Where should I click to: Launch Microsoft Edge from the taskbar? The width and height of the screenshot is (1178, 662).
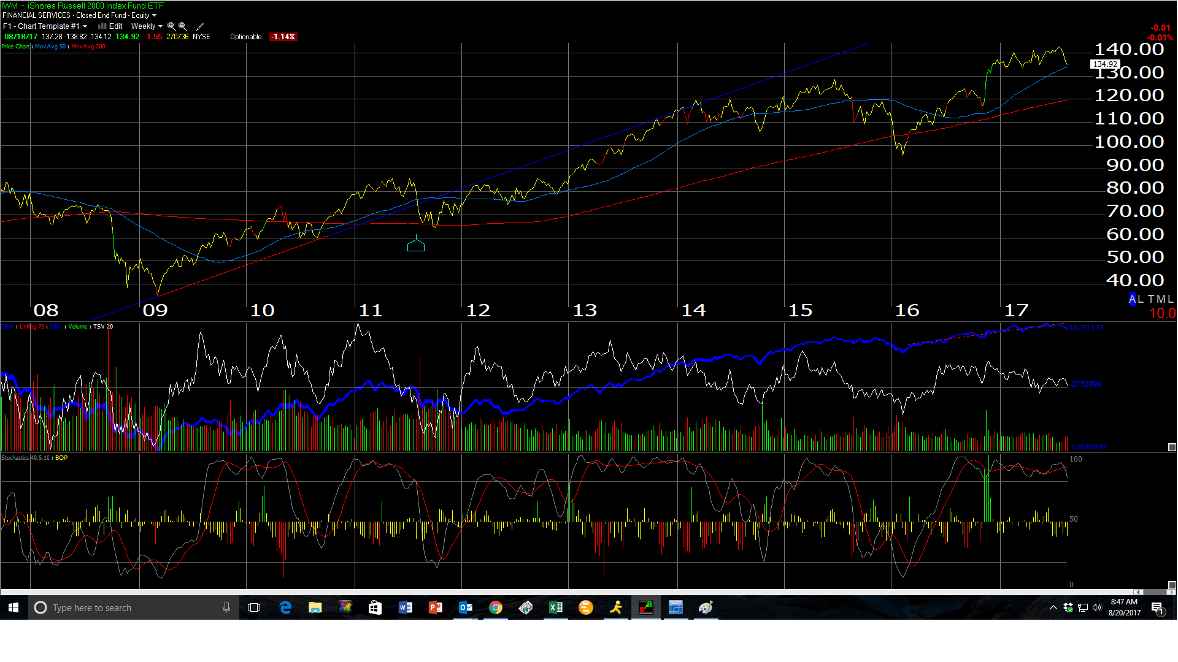point(285,607)
